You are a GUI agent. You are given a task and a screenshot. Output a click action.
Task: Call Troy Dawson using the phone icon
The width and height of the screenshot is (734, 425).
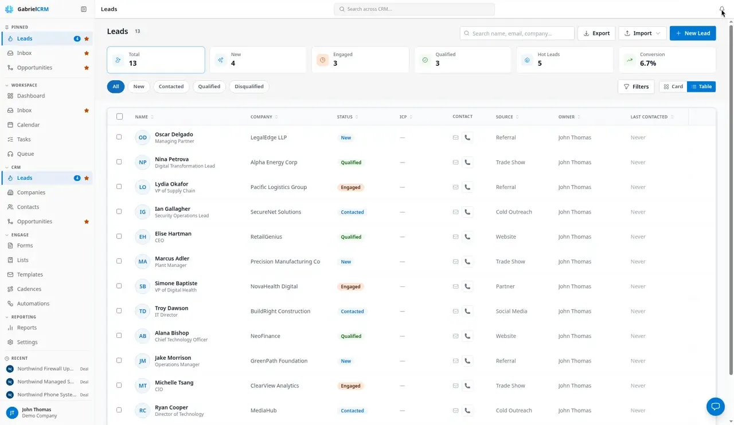(467, 311)
